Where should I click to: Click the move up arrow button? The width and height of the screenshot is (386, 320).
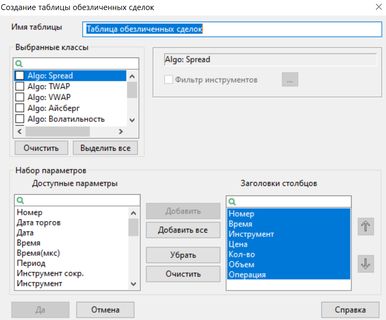[366, 227]
